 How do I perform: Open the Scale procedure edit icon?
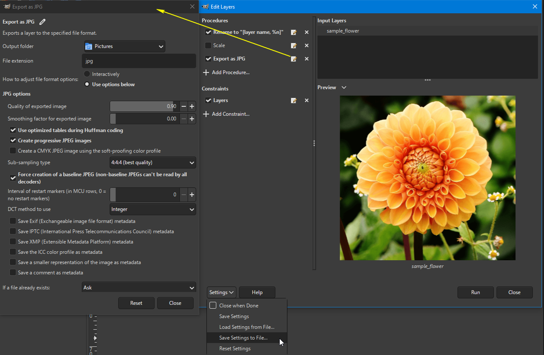(x=293, y=45)
